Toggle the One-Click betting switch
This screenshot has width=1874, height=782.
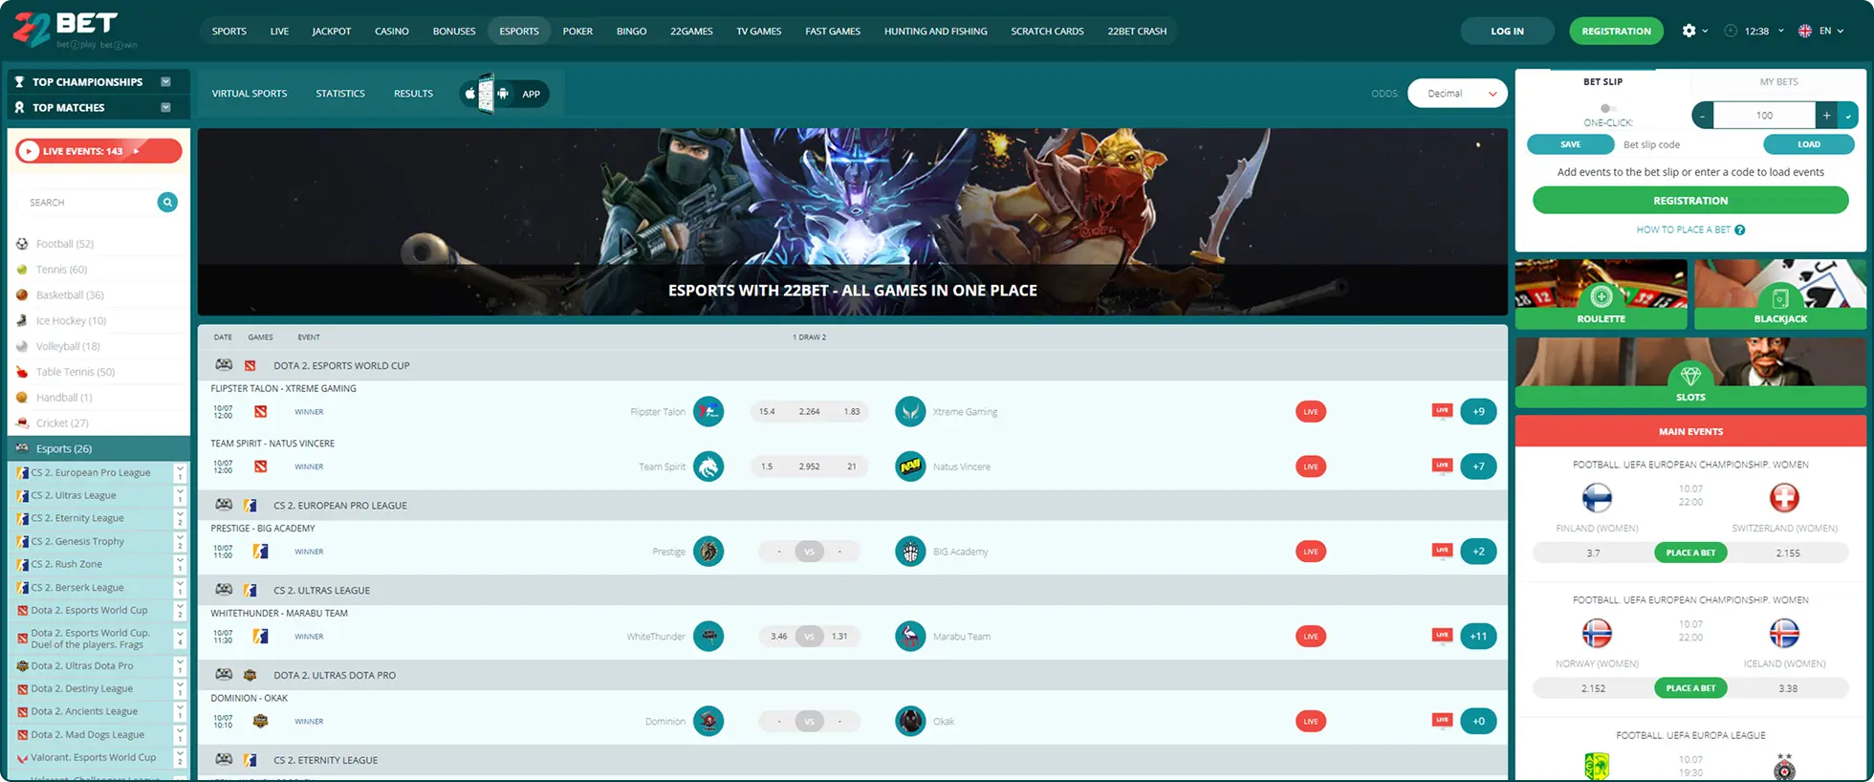coord(1607,108)
